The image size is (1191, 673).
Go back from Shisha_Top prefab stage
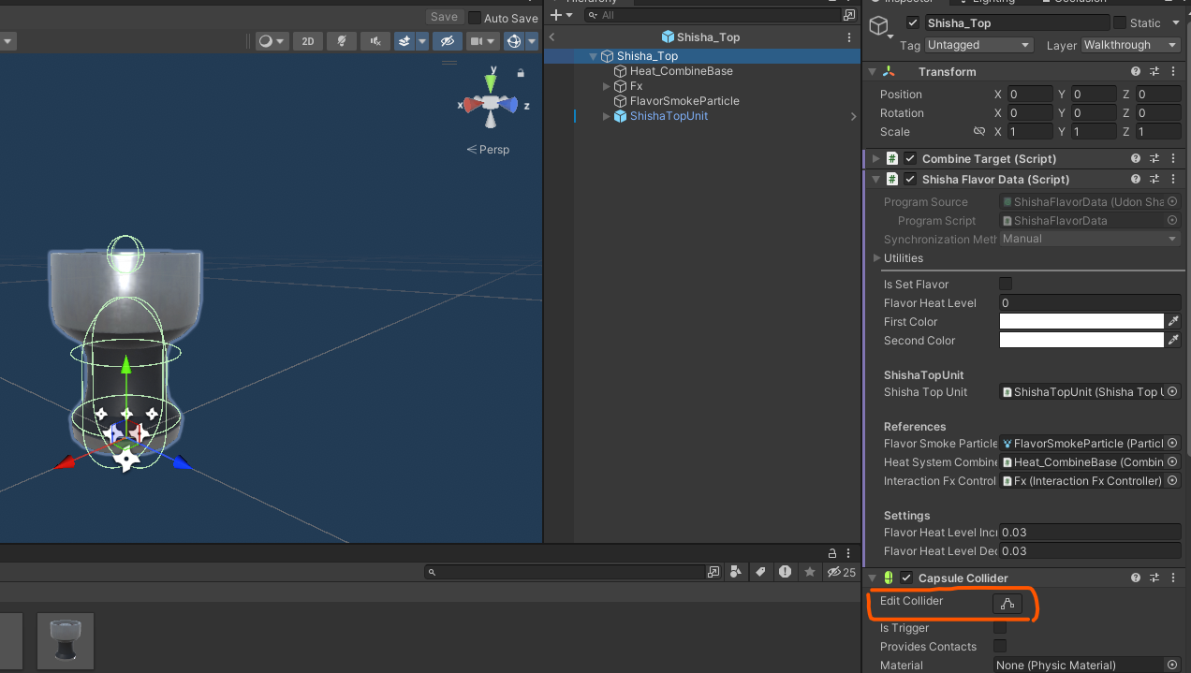(552, 37)
